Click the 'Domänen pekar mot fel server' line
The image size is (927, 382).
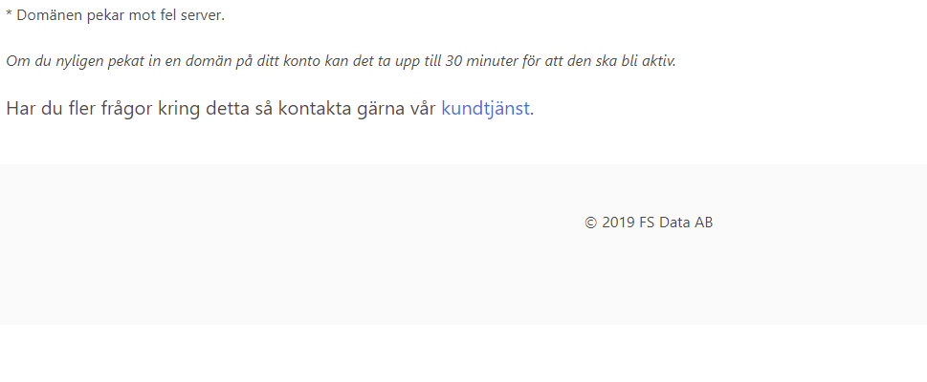[116, 15]
